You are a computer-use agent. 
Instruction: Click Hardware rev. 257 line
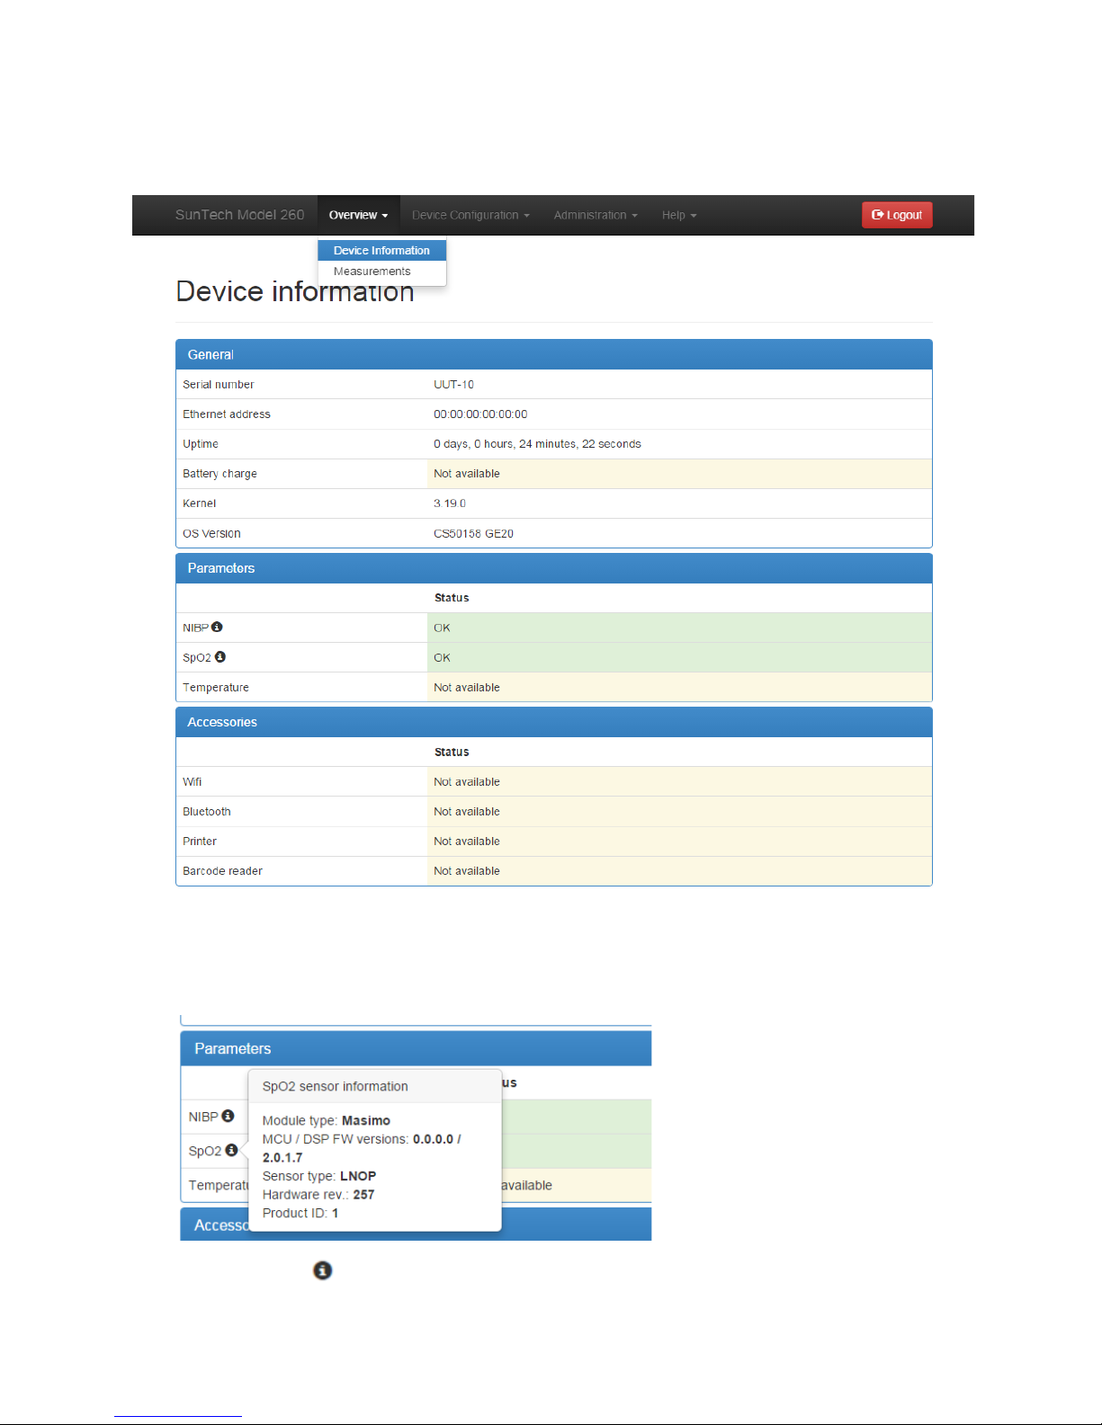click(318, 1194)
